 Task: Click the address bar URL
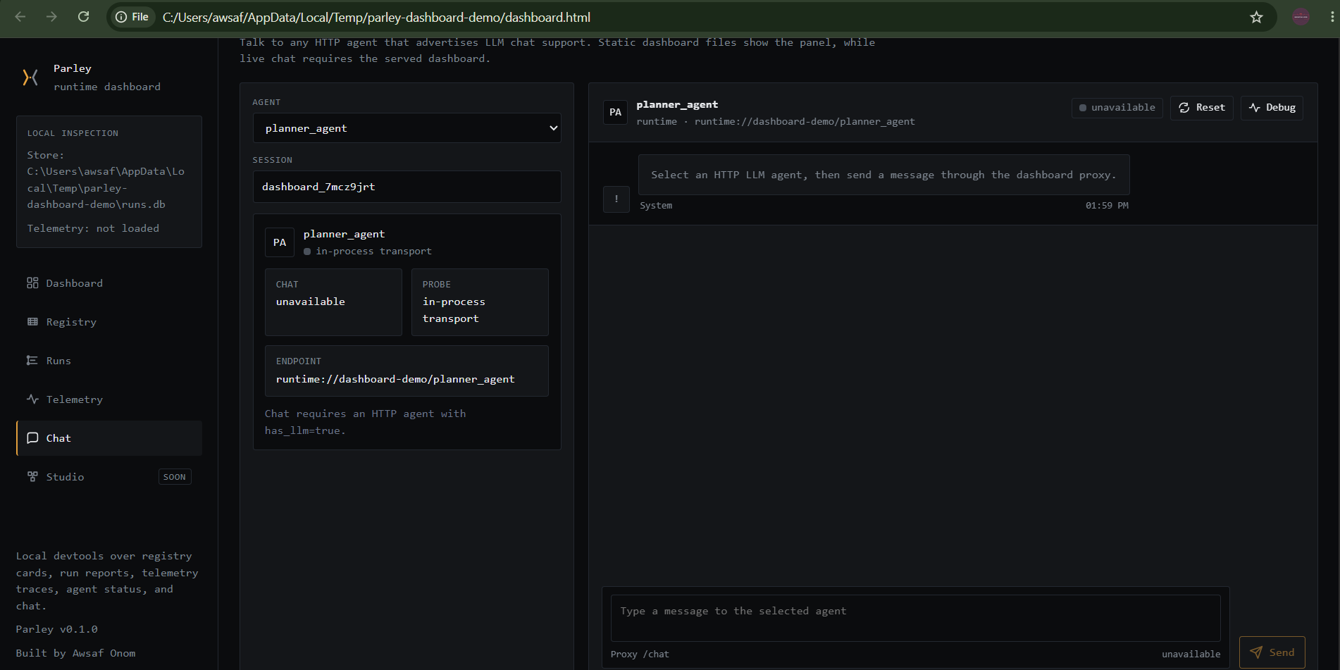(x=376, y=17)
